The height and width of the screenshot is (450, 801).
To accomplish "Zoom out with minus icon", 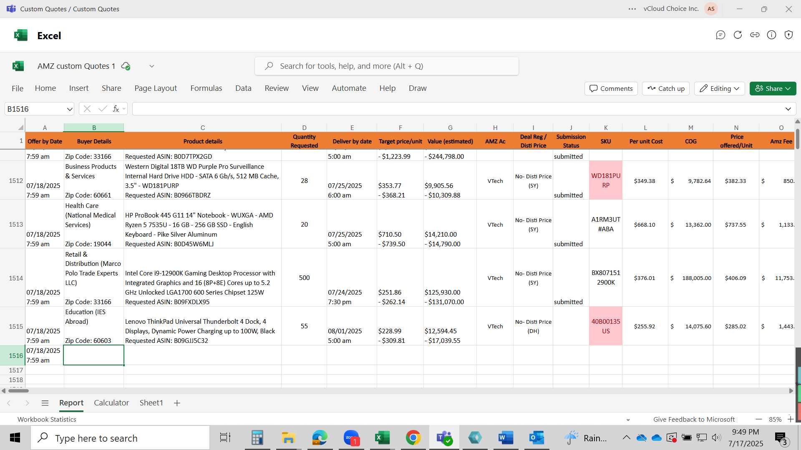I will pyautogui.click(x=759, y=419).
